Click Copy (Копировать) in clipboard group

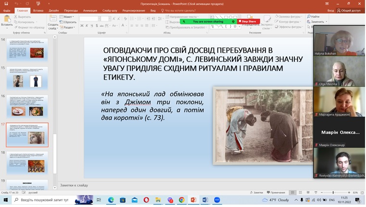24,22
